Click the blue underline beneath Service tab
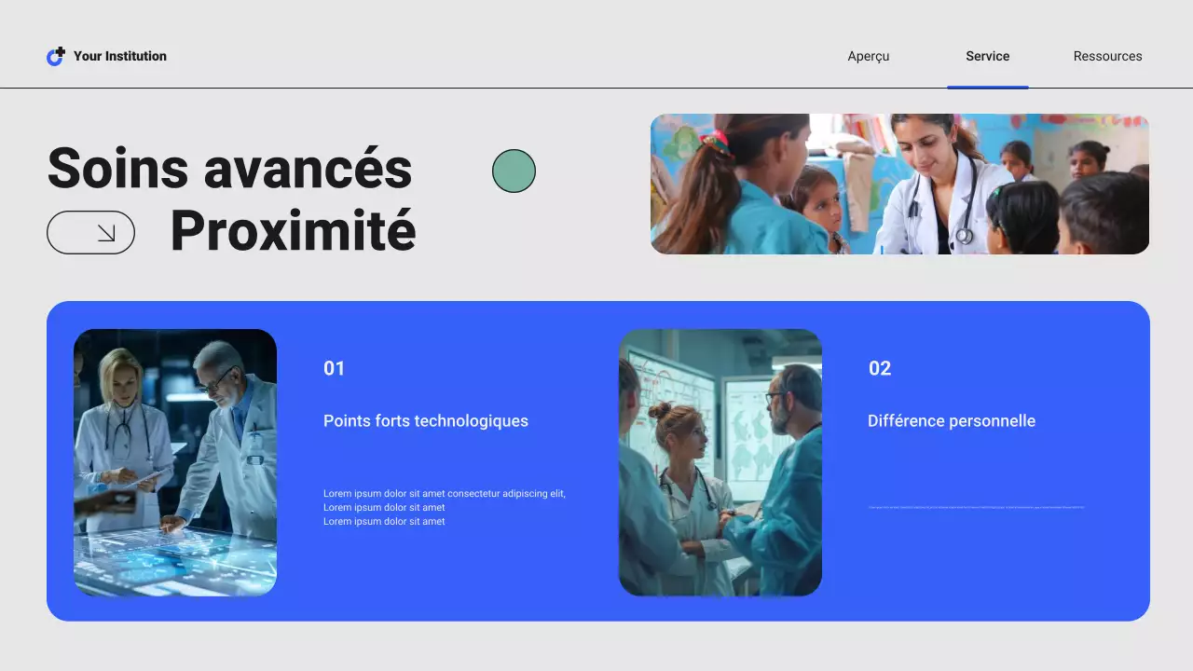1193x671 pixels. [987, 88]
